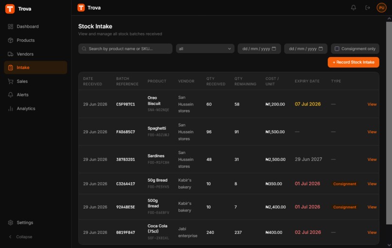Click the 02 Jul 2026 expiry date
The image size is (392, 248).
tap(308, 232)
